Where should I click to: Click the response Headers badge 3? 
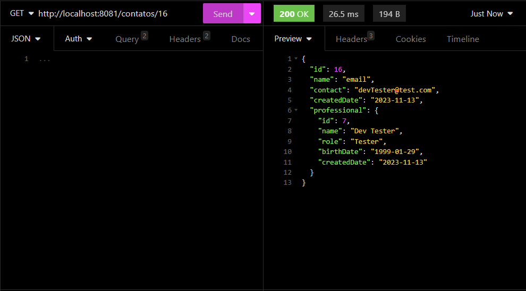(371, 36)
